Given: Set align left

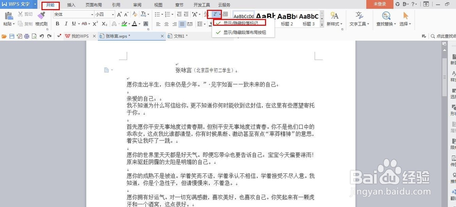Looking at the screenshot, I should [x=158, y=24].
